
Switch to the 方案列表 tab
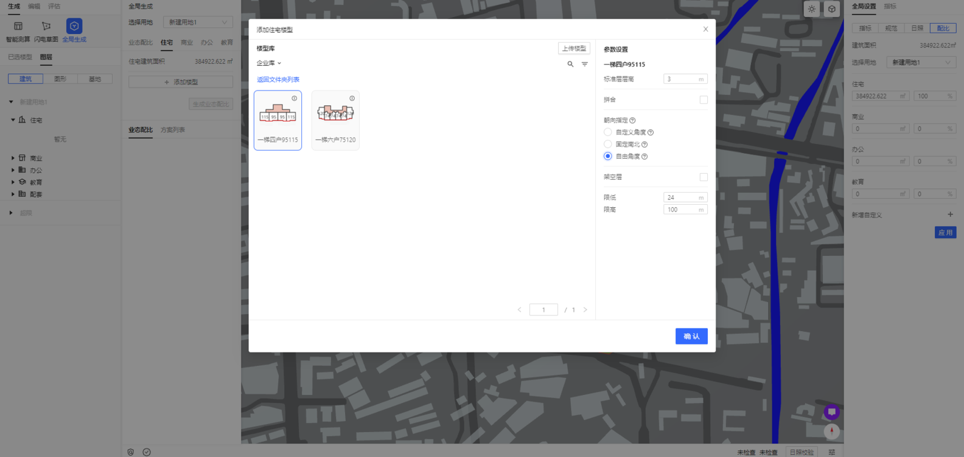(x=173, y=130)
